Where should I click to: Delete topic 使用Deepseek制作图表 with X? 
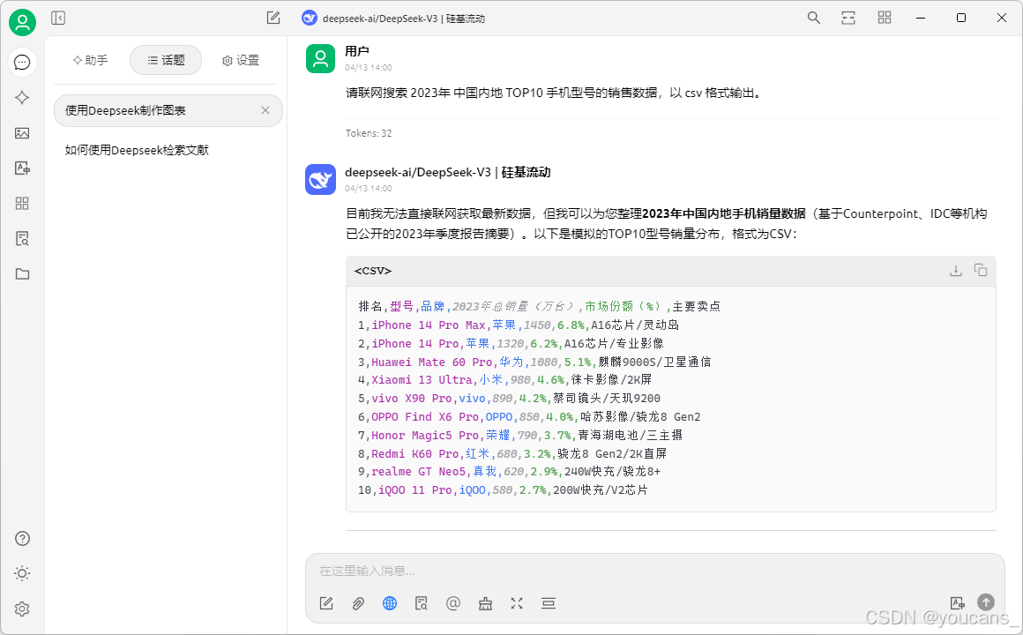click(265, 110)
